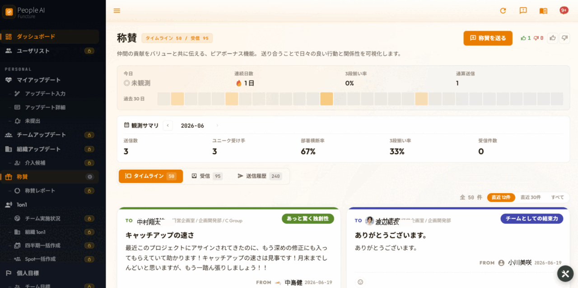Open the feedback speech-bubble icon
This screenshot has height=288, width=578.
[523, 10]
